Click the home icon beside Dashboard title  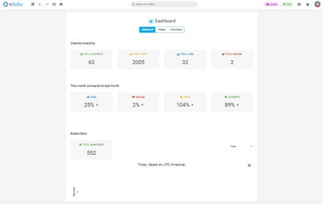tap(151, 21)
